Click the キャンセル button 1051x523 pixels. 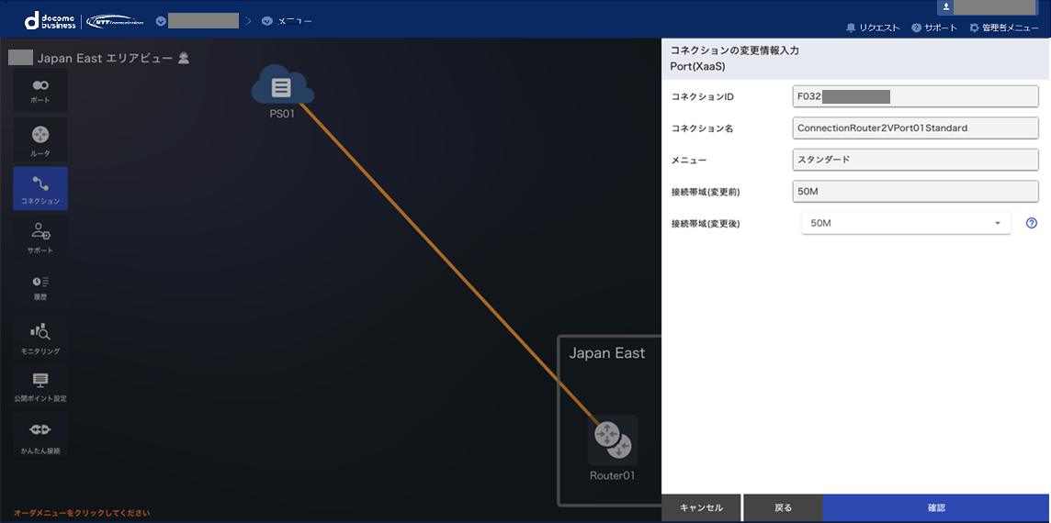pyautogui.click(x=701, y=507)
